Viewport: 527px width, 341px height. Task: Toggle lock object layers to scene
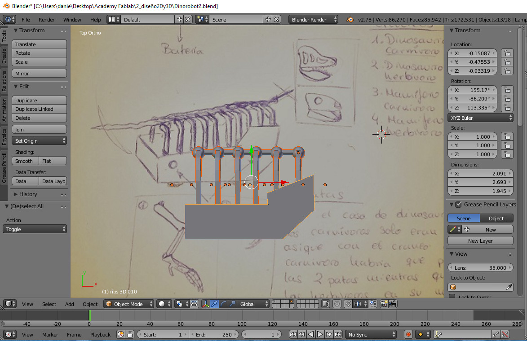325,304
